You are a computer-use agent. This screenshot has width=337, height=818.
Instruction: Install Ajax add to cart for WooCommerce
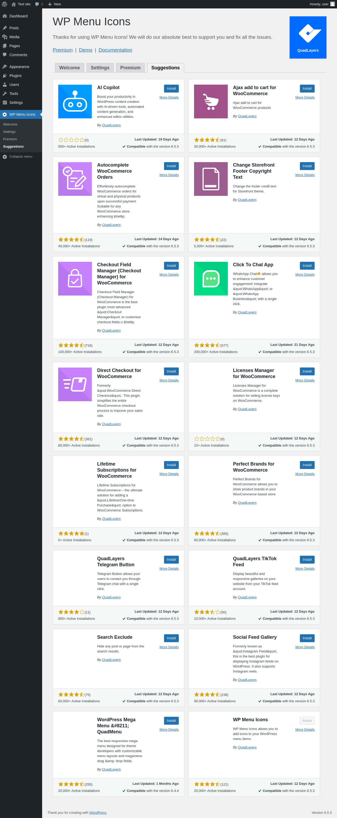[307, 89]
